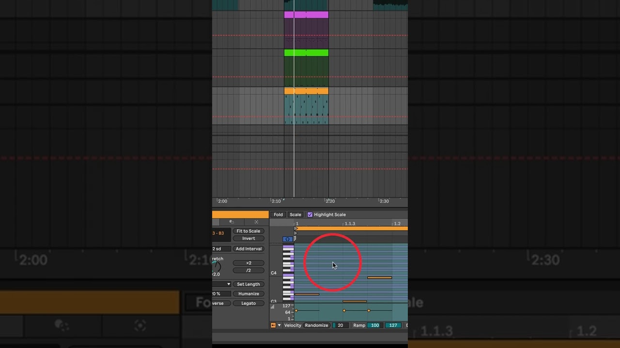Click the Humanize percentage field

(x=221, y=294)
